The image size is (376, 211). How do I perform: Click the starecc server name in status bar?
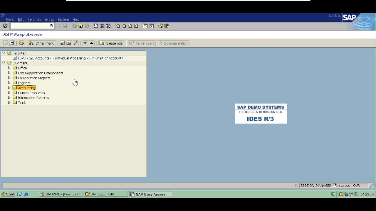click(x=344, y=186)
